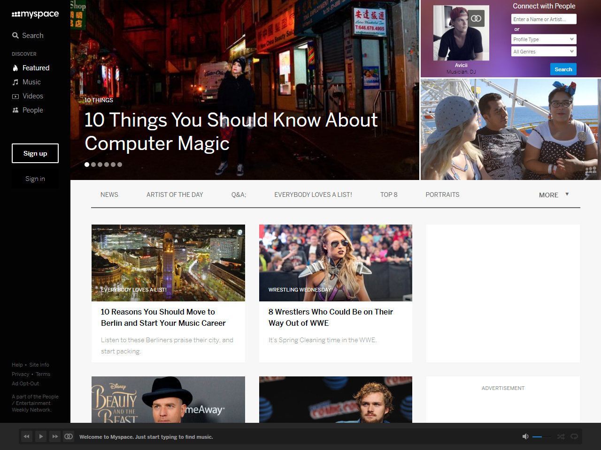This screenshot has width=601, height=450.
Task: Open the NEWS tab
Action: pyautogui.click(x=109, y=195)
